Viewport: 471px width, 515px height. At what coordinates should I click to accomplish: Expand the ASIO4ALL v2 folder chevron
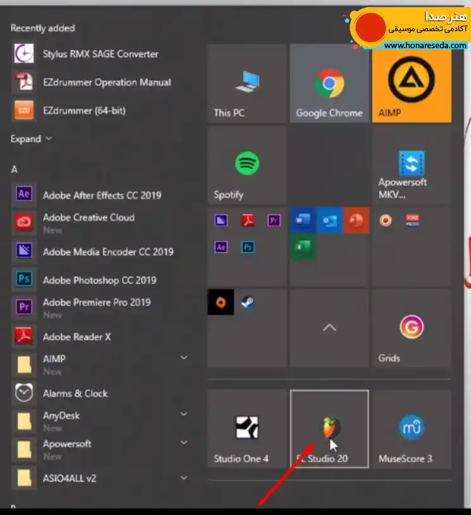(184, 478)
